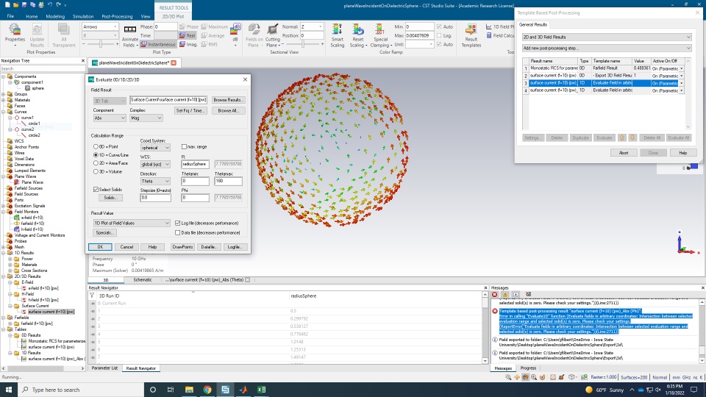Image resolution: width=706 pixels, height=397 pixels.
Task: Click the arrow size slider in Plot Properties
Action: [100, 44]
